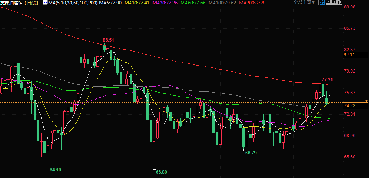Click the 85.73 axis price label

(x=349, y=28)
